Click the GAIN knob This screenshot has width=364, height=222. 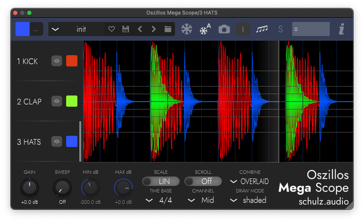(x=29, y=188)
